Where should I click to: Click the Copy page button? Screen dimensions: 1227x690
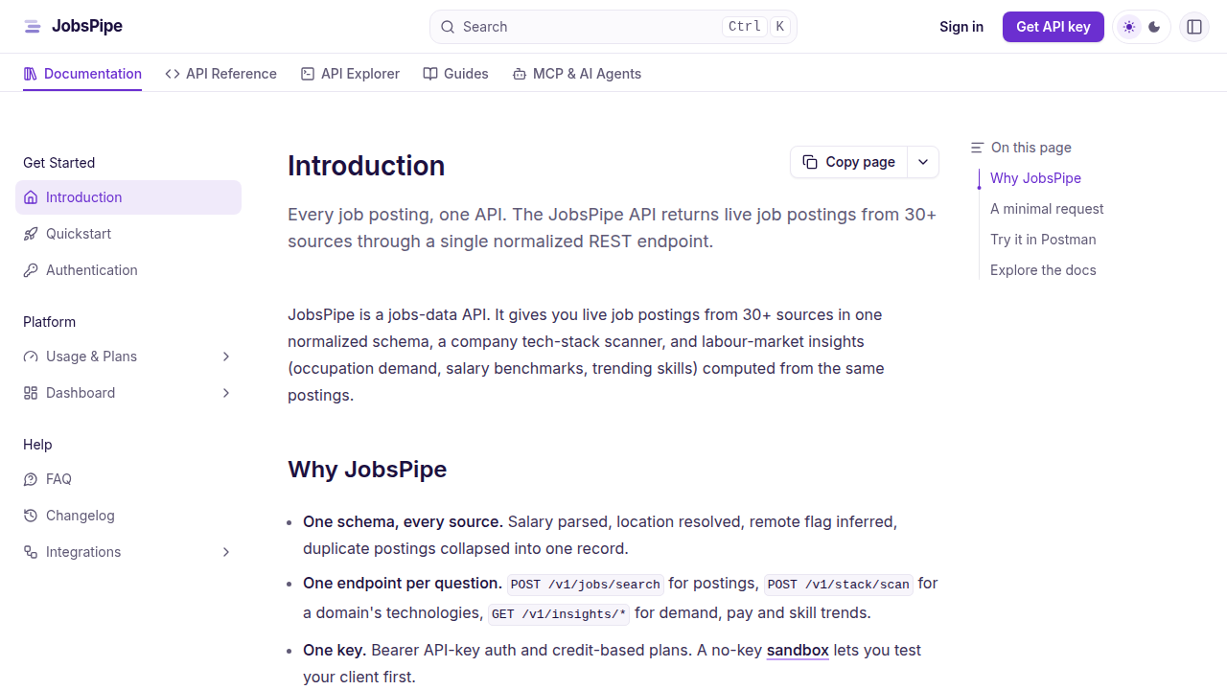pyautogui.click(x=848, y=162)
